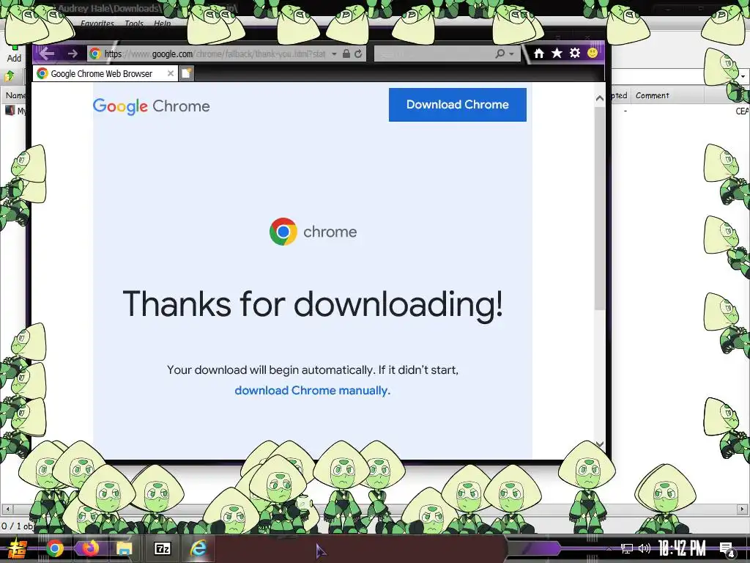Open the address bar autocomplete dropdown arrow
The image size is (750, 563).
point(334,54)
